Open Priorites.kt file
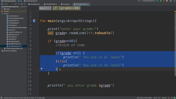Image resolution: width=176 pixels, height=99 pixels. tap(13, 37)
